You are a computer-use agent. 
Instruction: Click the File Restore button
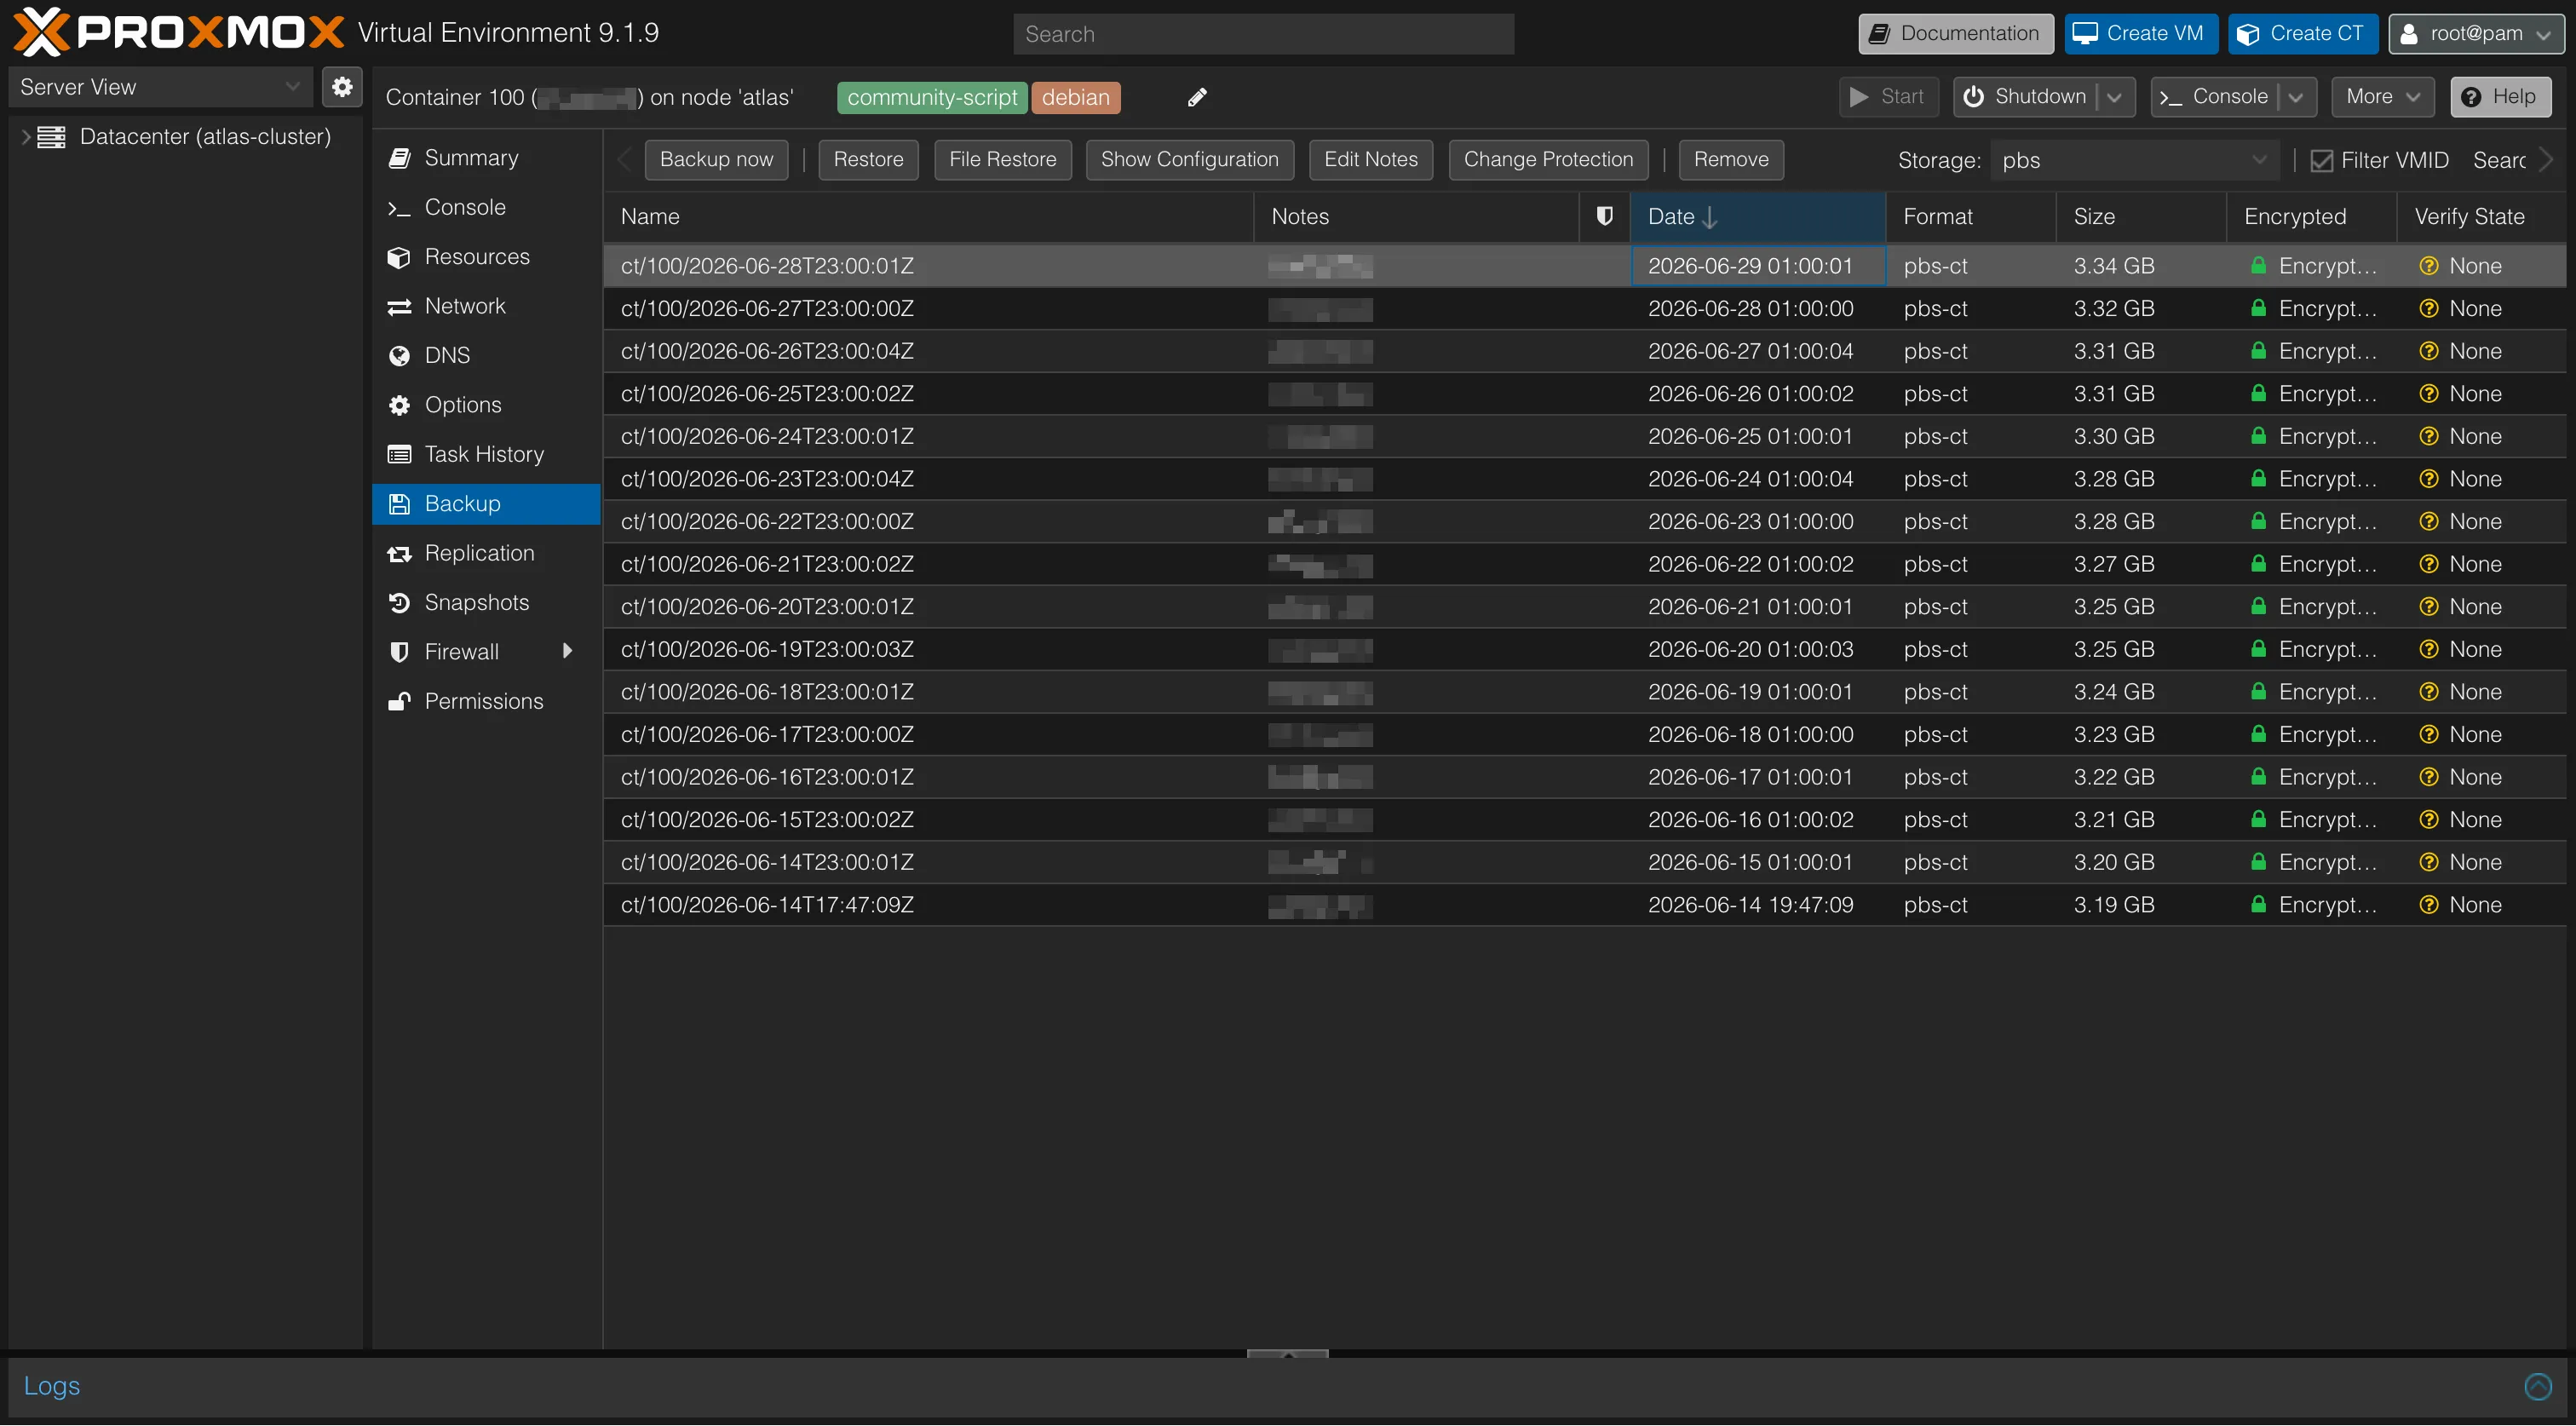pyautogui.click(x=1002, y=160)
